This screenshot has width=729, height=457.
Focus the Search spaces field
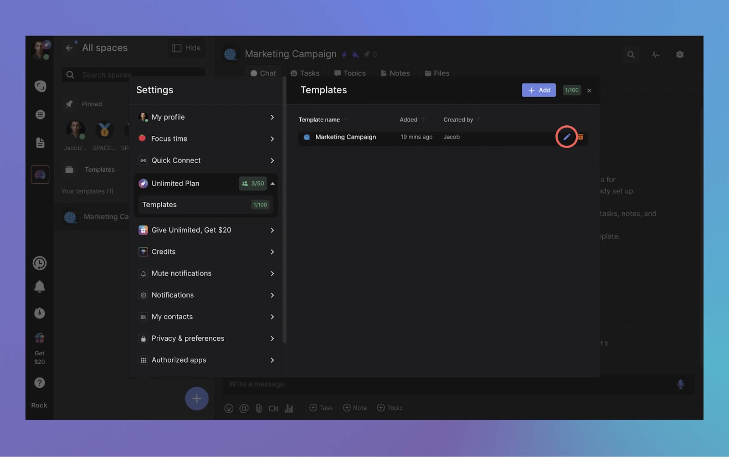click(x=133, y=75)
